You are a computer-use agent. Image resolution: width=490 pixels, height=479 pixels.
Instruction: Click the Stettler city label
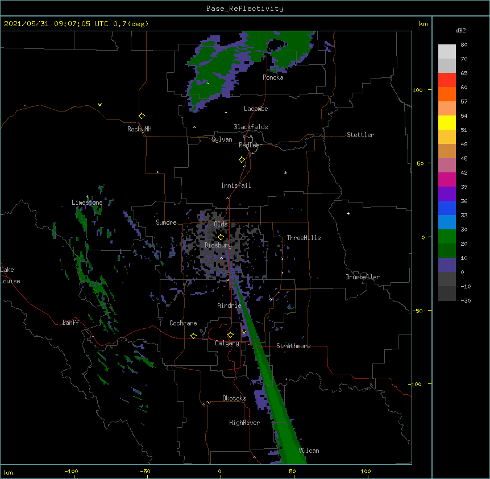coord(360,135)
